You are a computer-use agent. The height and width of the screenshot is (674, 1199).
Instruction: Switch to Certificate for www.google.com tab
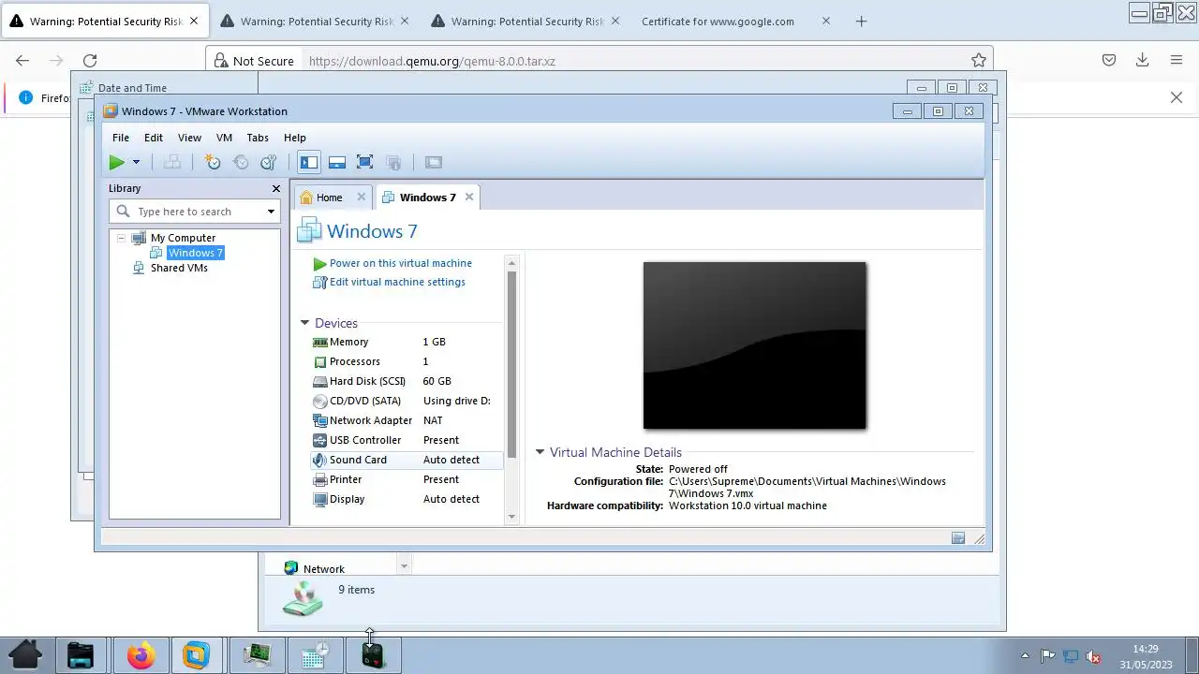718,22
